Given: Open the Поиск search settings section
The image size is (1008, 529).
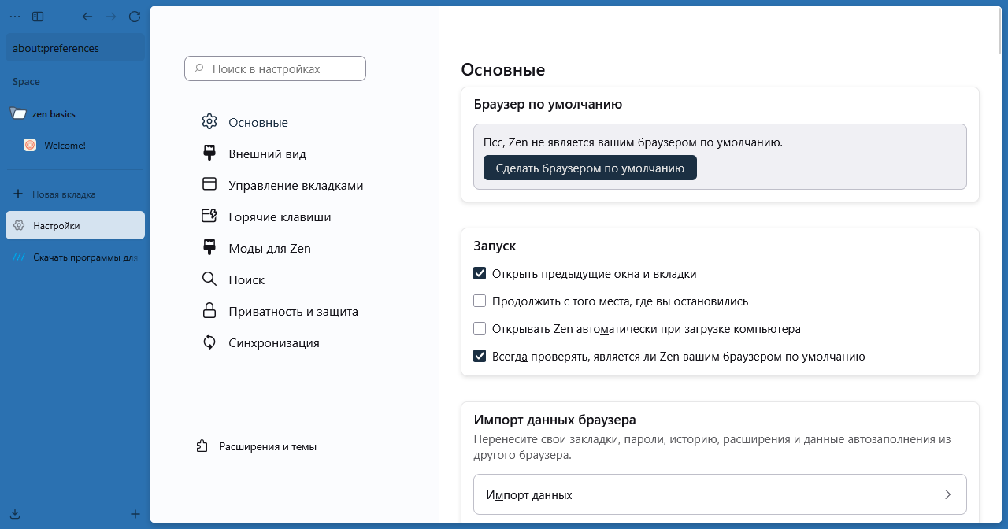Looking at the screenshot, I should [209, 279].
